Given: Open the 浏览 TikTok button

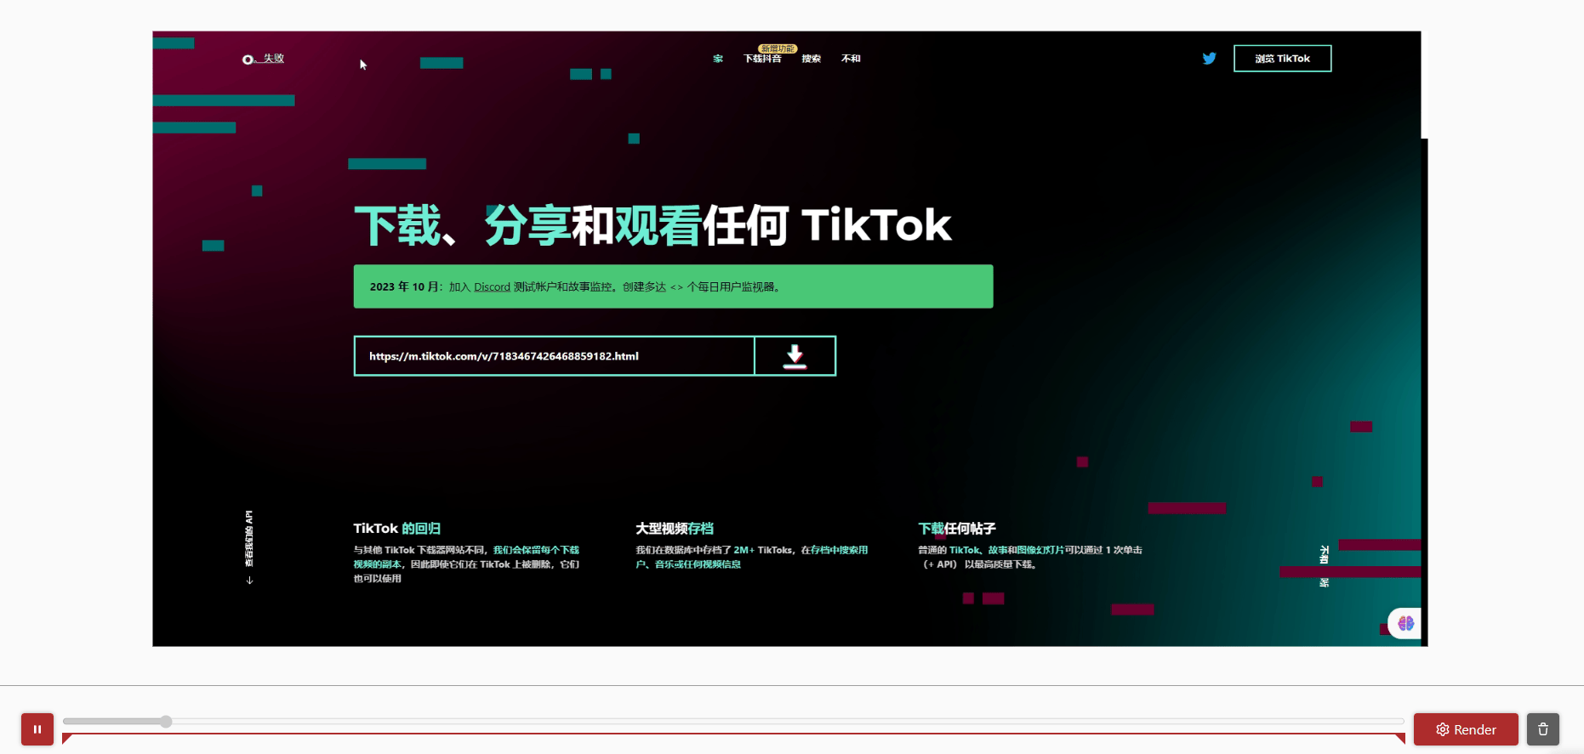Looking at the screenshot, I should 1282,59.
